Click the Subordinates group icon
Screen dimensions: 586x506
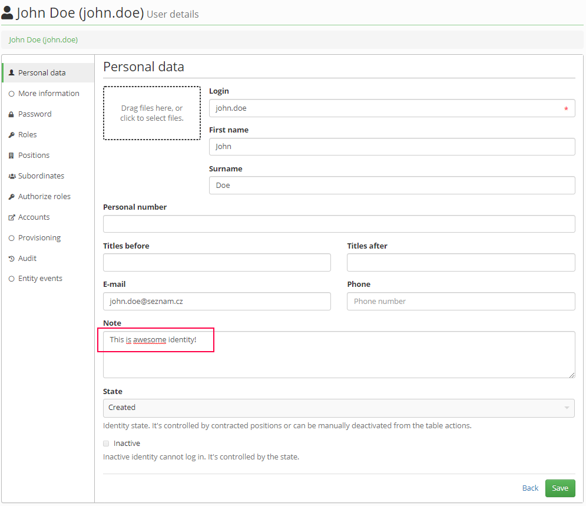[12, 176]
